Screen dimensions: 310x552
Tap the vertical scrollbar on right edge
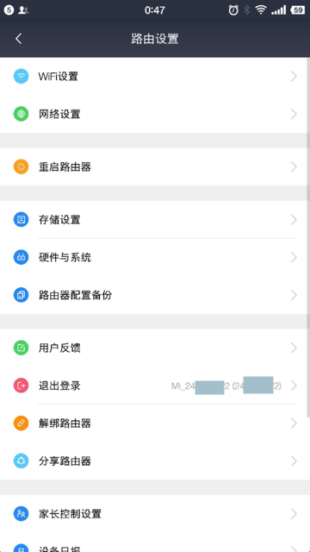(x=308, y=238)
